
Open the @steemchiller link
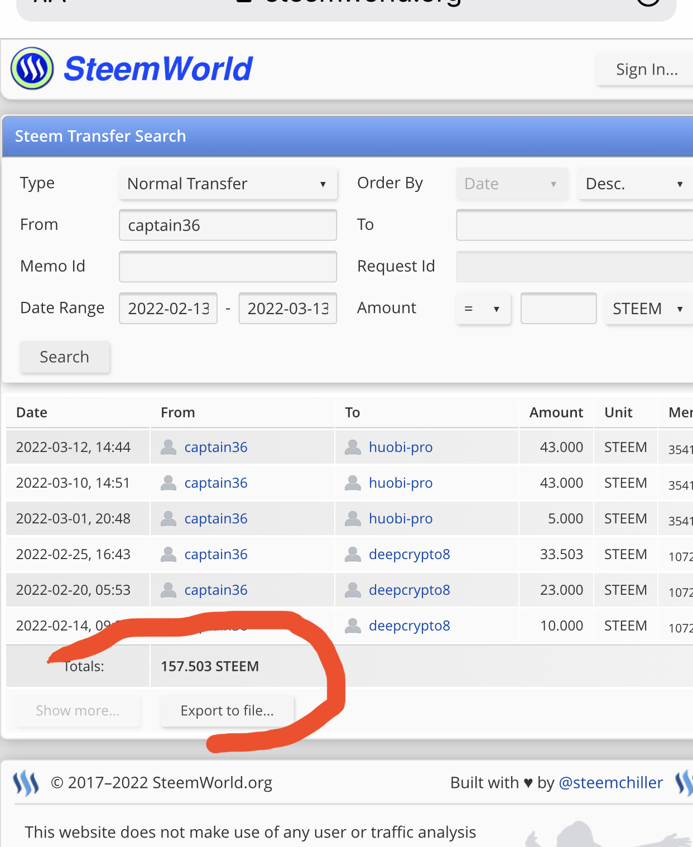[611, 783]
